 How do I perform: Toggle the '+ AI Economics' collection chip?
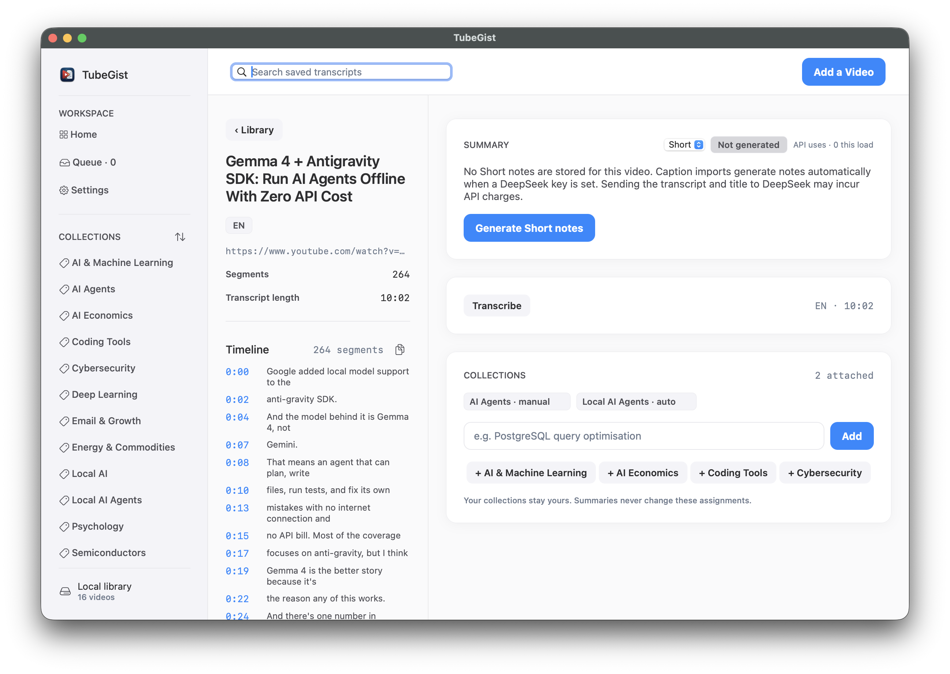click(643, 473)
